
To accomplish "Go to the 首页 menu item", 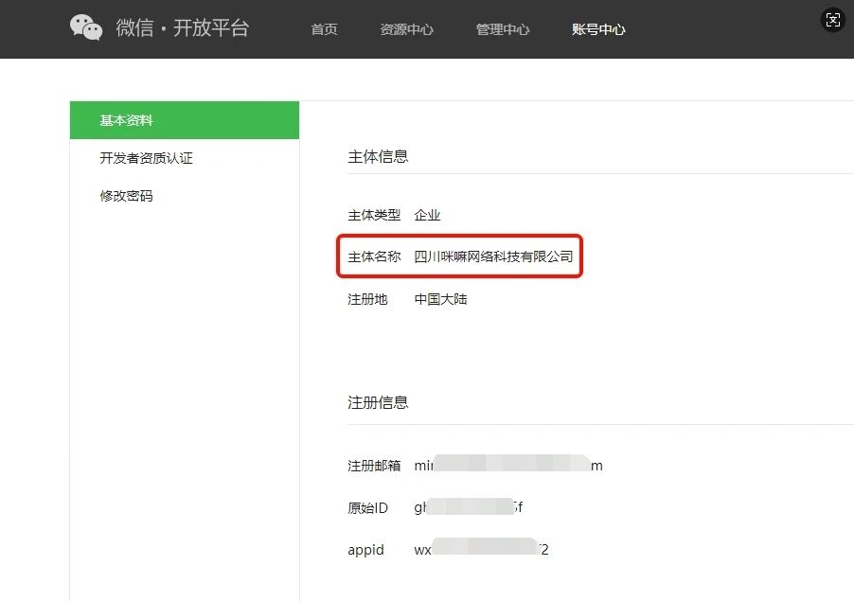I will [324, 29].
